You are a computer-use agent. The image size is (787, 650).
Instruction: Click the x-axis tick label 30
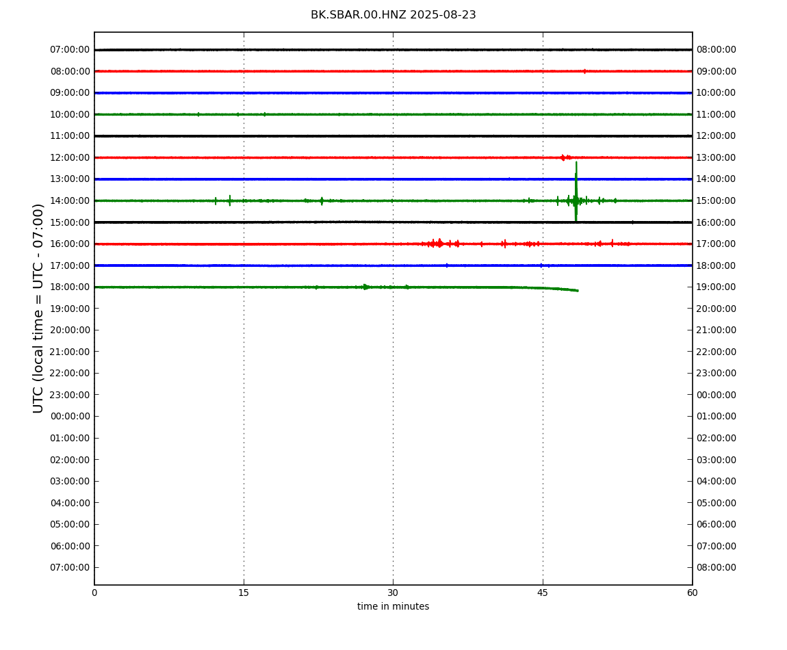393,593
